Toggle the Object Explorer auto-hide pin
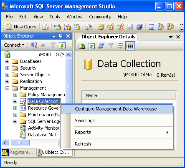This screenshot has width=185, height=168. click(60, 36)
